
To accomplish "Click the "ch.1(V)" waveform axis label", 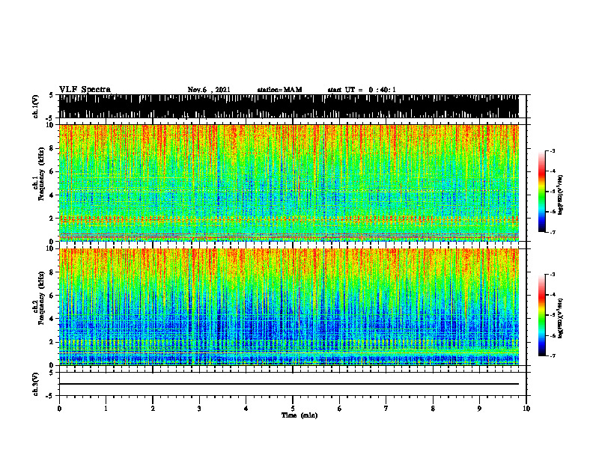I will coord(35,106).
